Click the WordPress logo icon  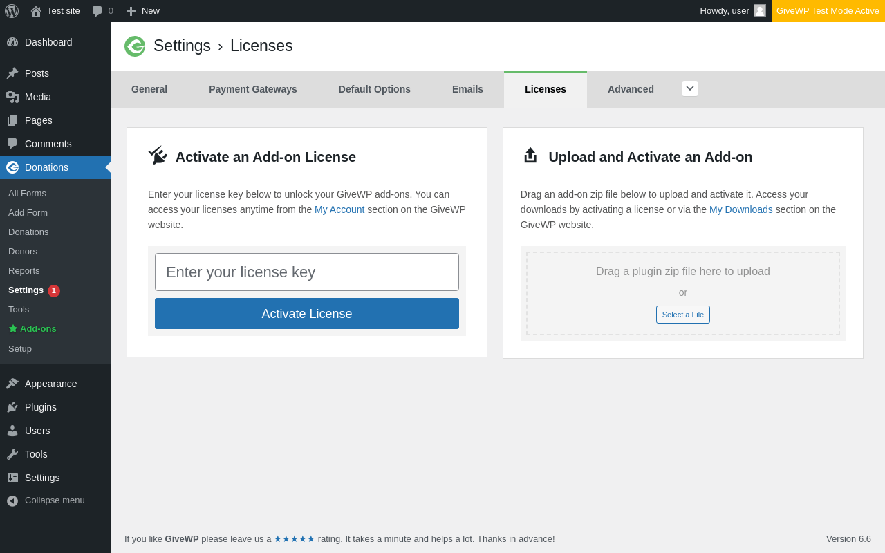12,11
